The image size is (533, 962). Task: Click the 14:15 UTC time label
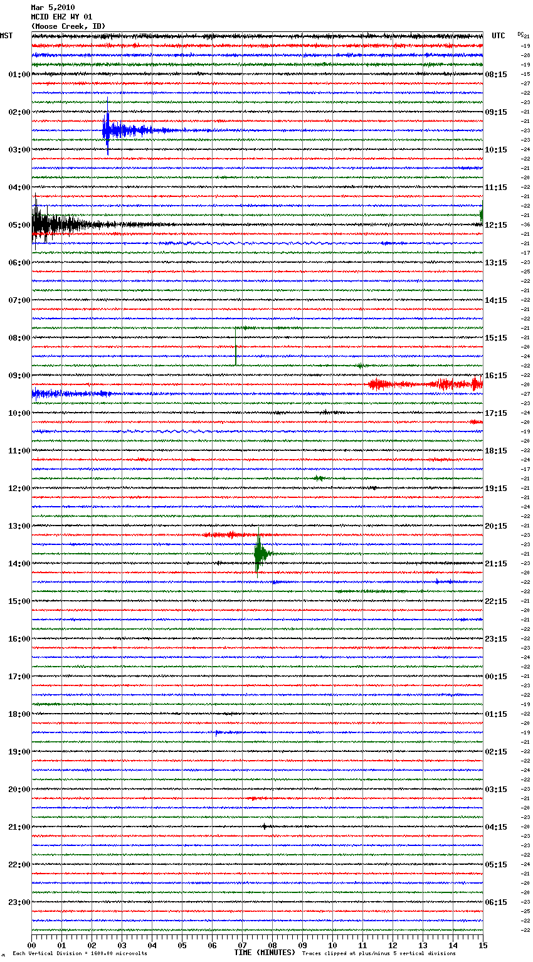pos(496,300)
